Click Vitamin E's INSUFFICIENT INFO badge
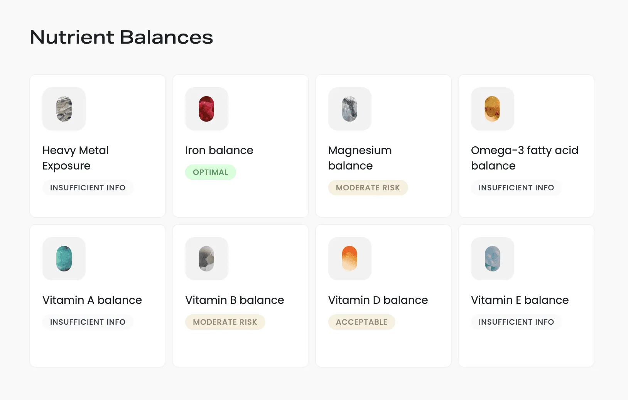Image resolution: width=628 pixels, height=400 pixels. click(516, 322)
